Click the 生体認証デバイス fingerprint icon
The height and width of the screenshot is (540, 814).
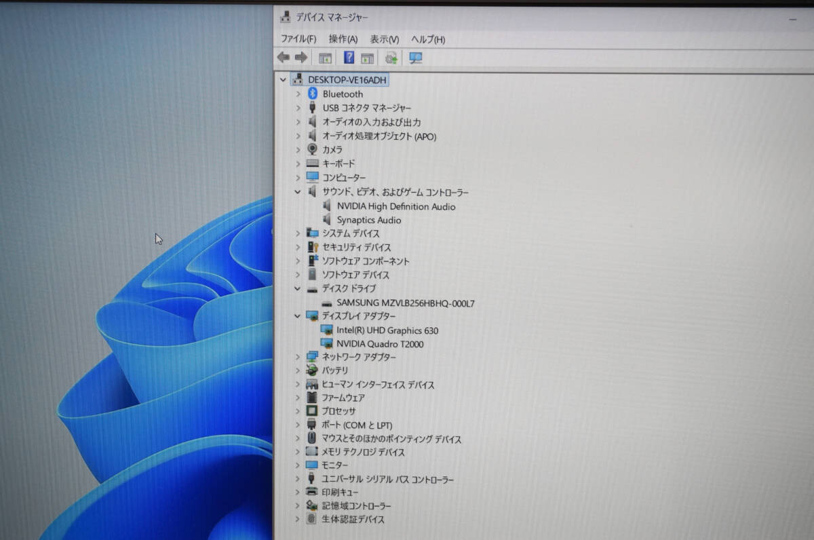coord(311,519)
